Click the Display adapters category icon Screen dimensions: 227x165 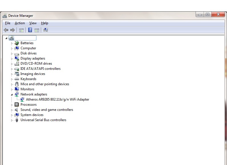click(x=17, y=58)
